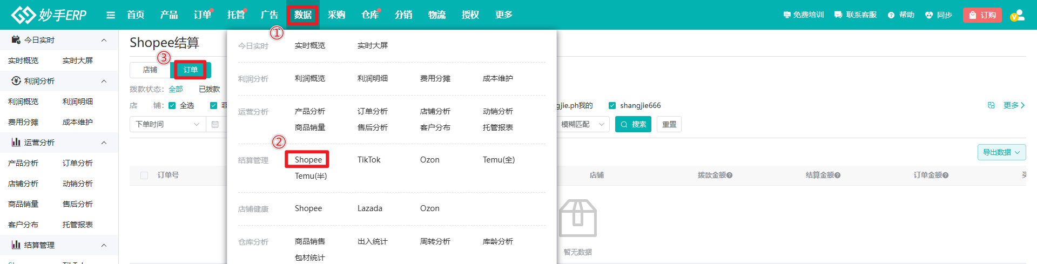Choose 包材统计 in the dropdown menu

coord(310,258)
